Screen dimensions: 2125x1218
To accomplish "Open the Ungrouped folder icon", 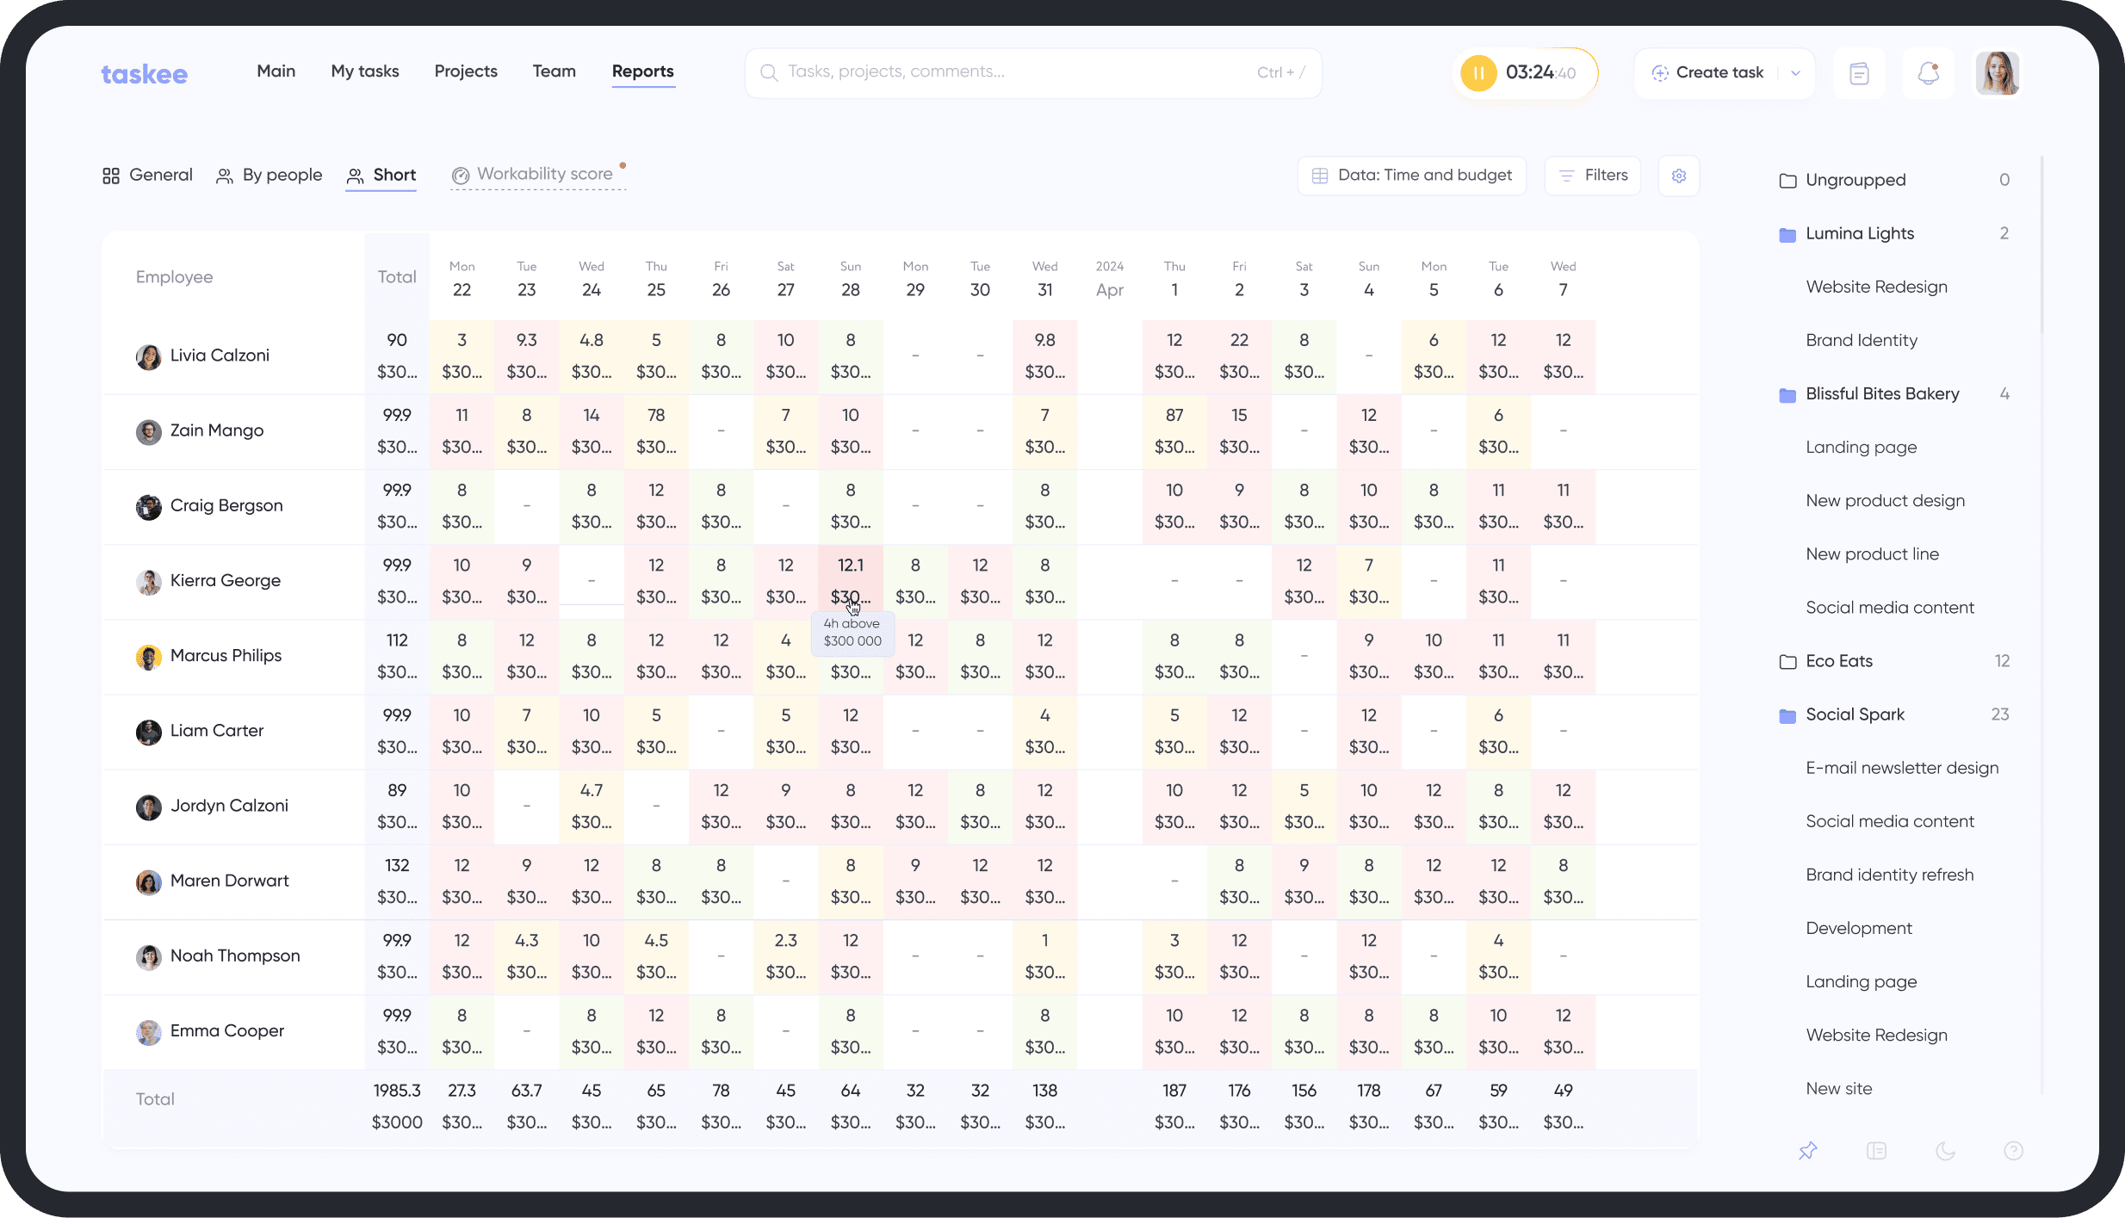I will click(x=1787, y=179).
